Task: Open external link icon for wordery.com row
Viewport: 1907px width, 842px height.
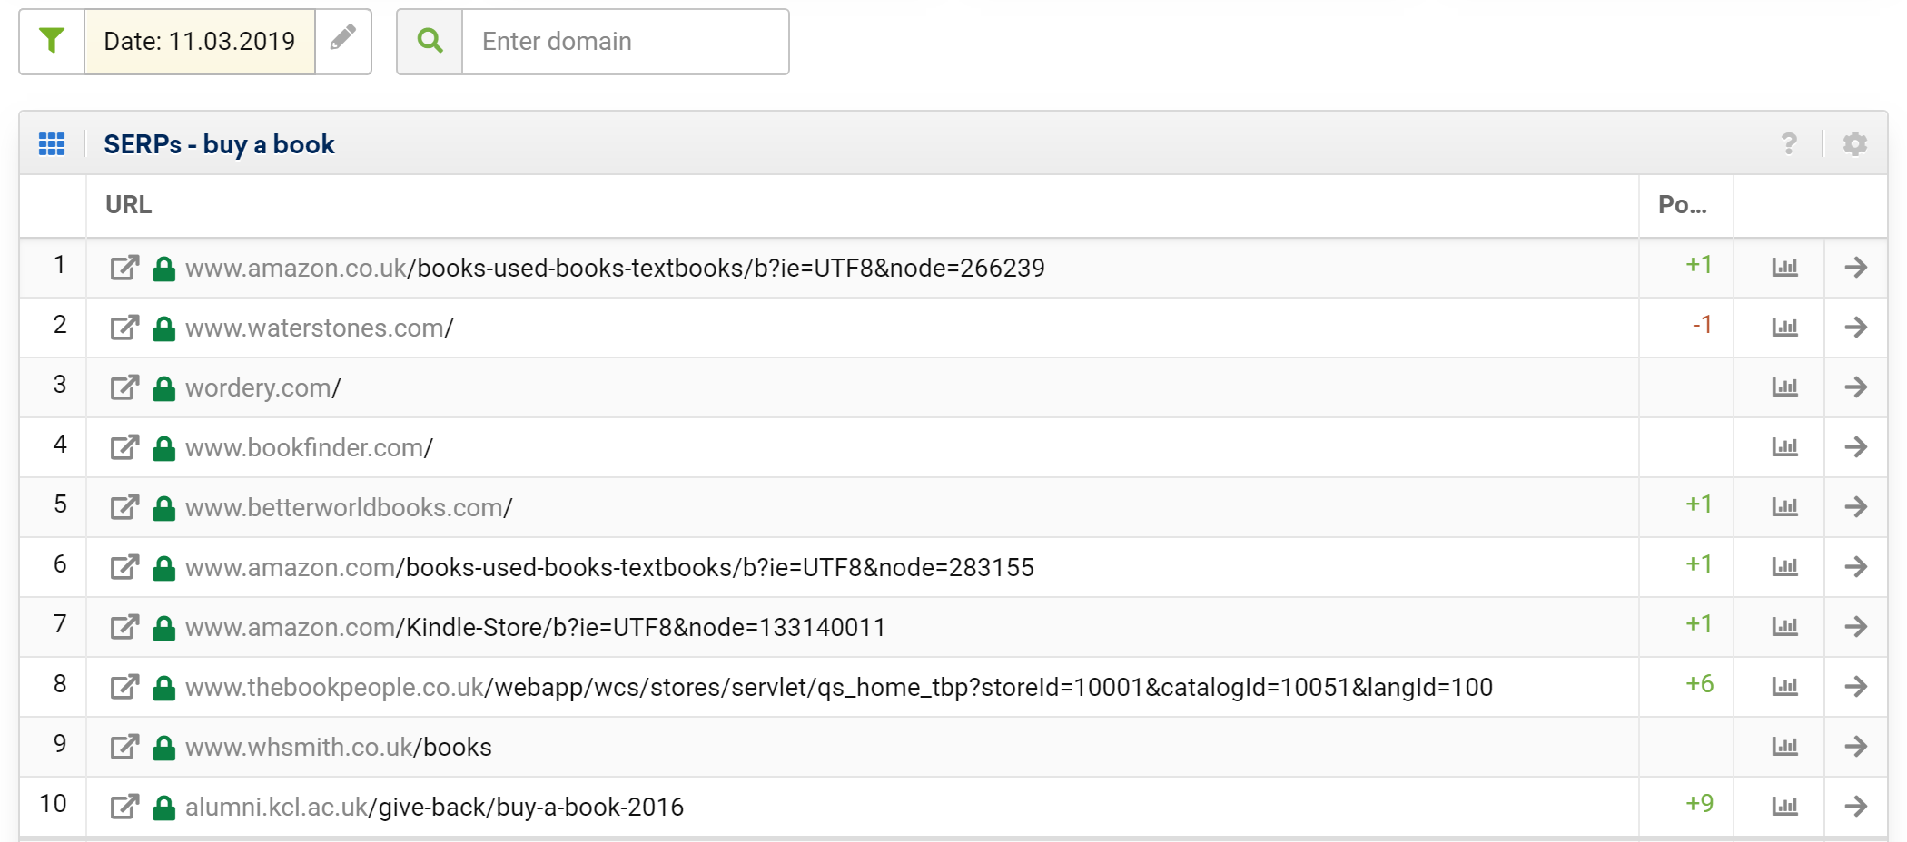Action: pyautogui.click(x=124, y=387)
